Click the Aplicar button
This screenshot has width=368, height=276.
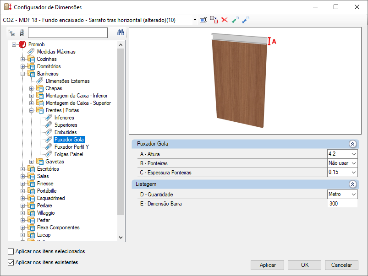pyautogui.click(x=268, y=265)
